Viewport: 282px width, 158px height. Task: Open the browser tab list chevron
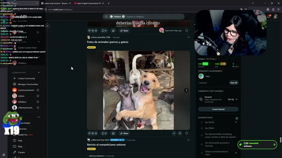click(x=253, y=3)
